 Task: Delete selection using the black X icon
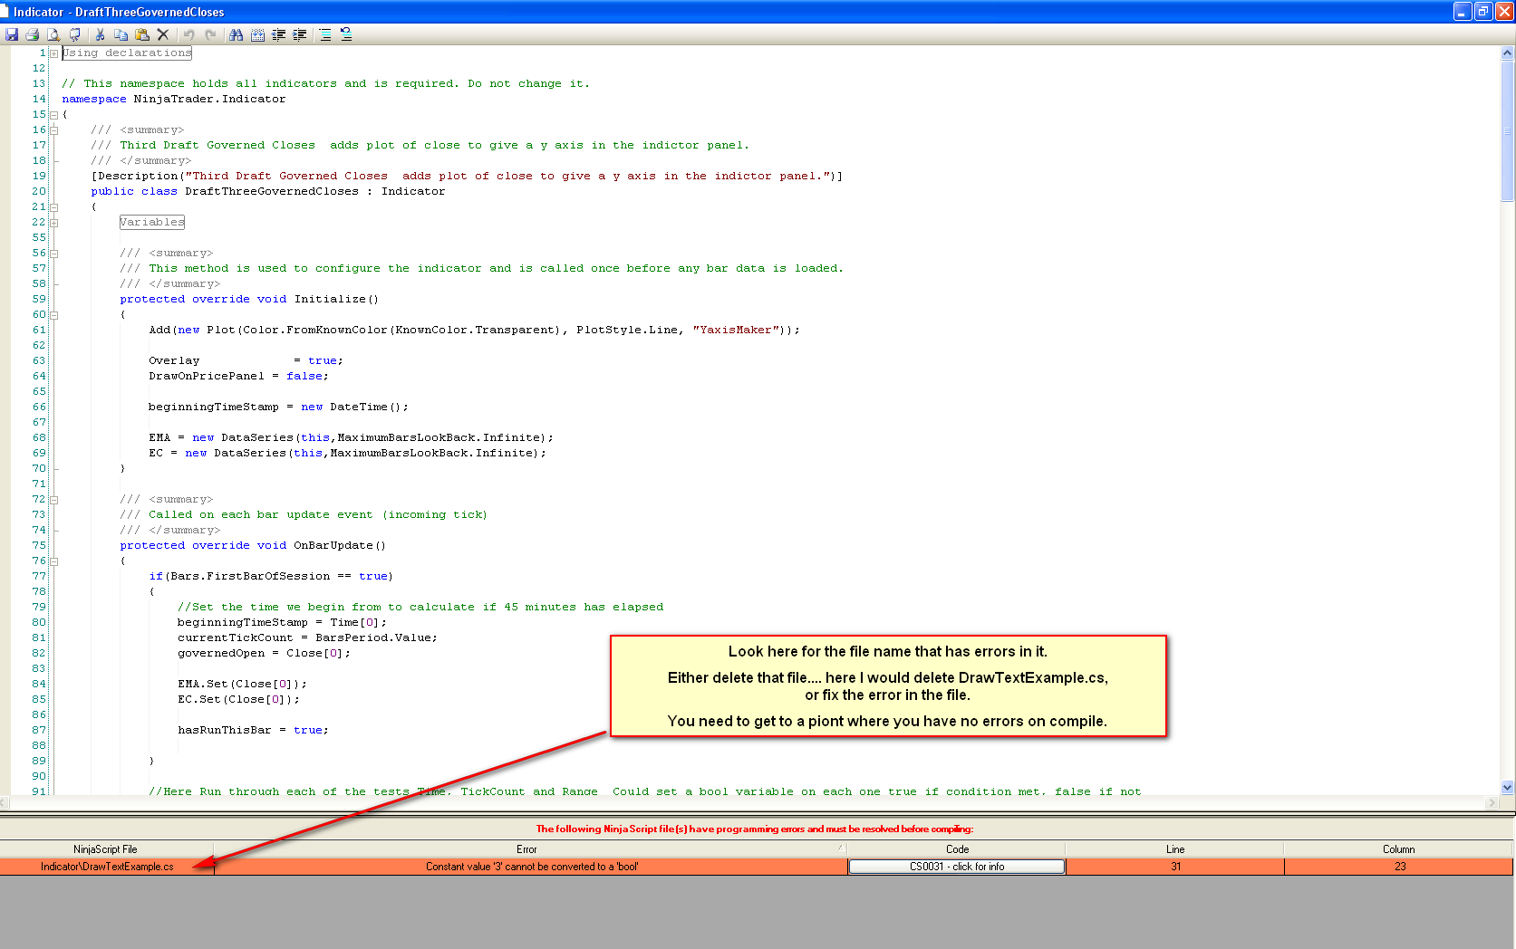[x=163, y=34]
